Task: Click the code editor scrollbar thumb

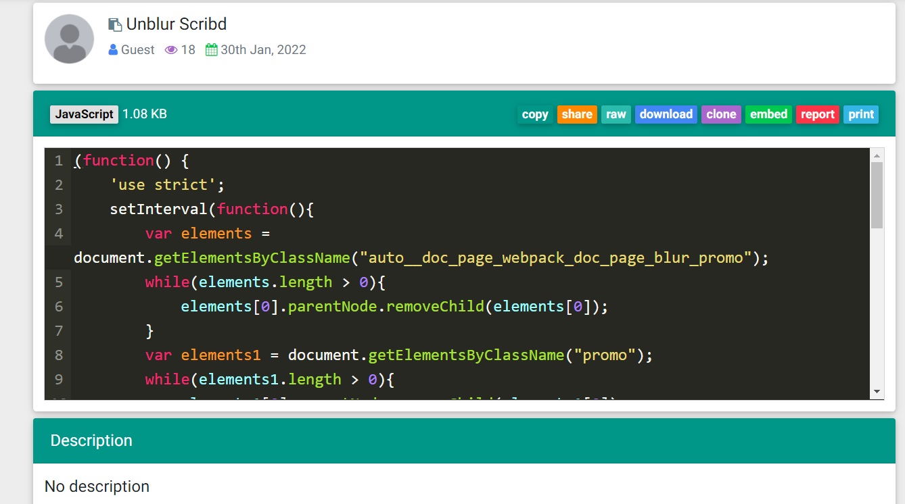Action: (877, 195)
